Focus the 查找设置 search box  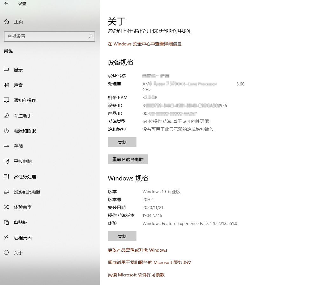point(50,36)
